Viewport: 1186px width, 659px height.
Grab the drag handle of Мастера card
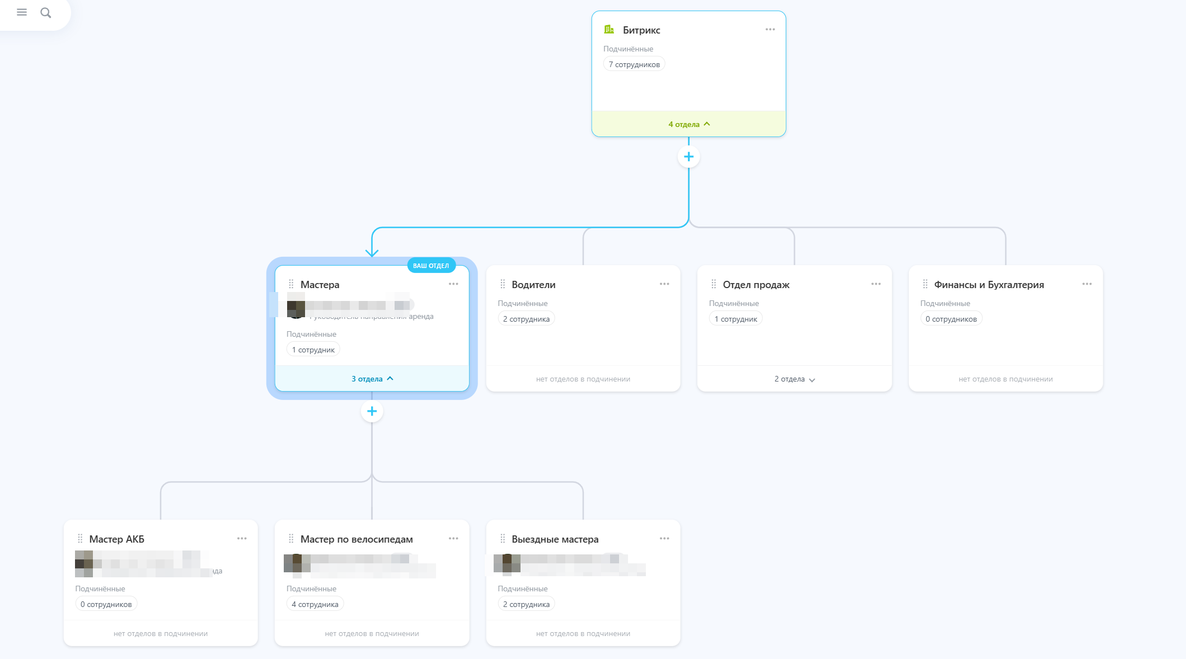pos(291,284)
